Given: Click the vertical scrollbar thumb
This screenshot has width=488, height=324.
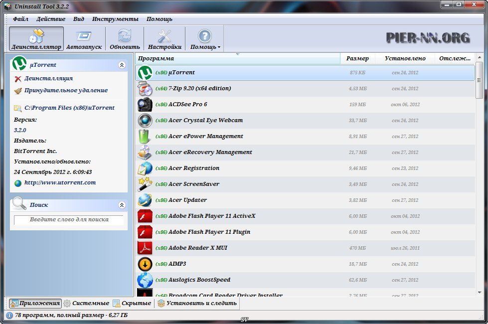Looking at the screenshot, I should (x=480, y=80).
